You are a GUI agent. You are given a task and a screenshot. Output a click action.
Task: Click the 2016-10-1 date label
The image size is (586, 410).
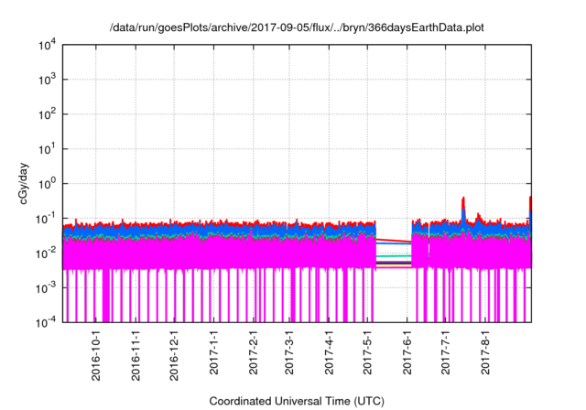[x=96, y=355]
